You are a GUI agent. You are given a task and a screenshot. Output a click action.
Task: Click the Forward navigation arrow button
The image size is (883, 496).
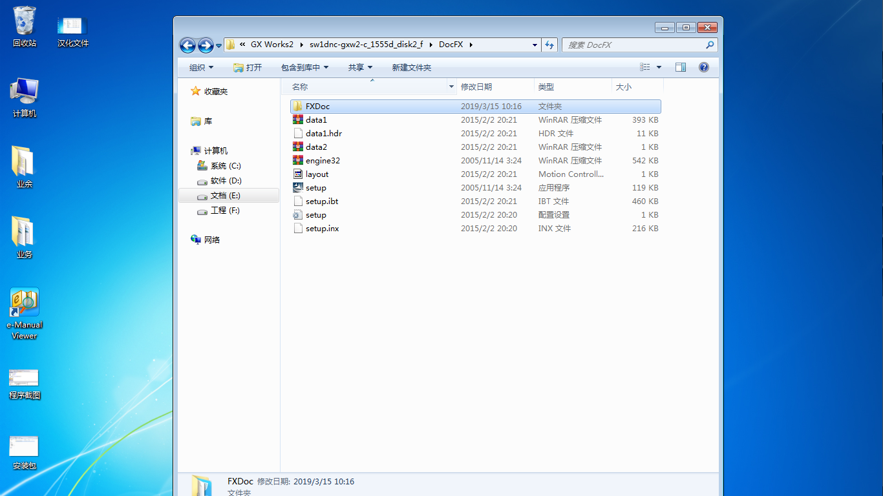click(206, 45)
